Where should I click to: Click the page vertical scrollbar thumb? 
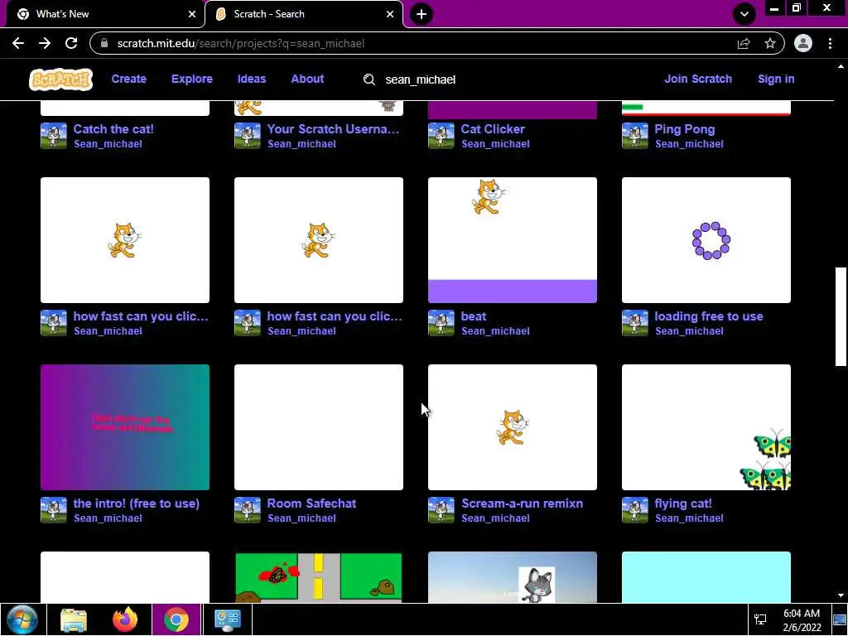tap(841, 317)
